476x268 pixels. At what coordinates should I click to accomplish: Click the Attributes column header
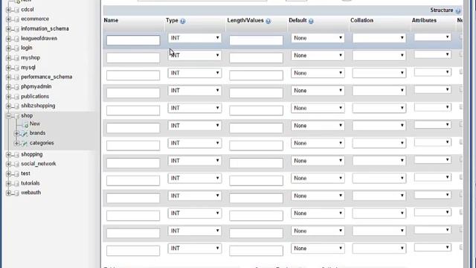[x=424, y=20]
